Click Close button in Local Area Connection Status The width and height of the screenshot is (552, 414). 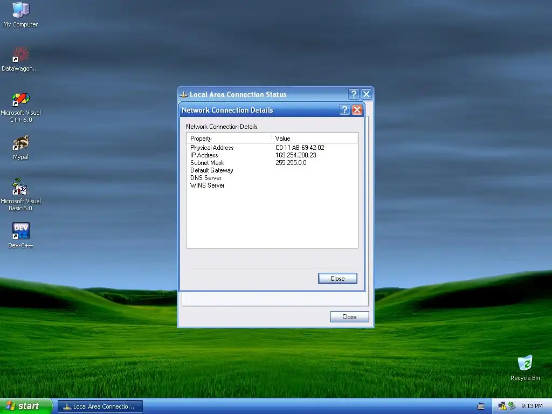(x=349, y=317)
